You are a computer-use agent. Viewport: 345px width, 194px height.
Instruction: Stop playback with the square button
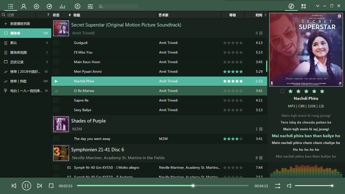[51, 186]
